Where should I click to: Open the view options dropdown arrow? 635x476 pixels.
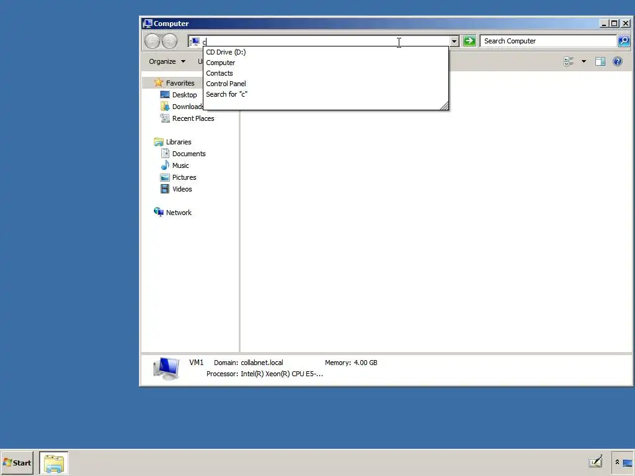pos(584,61)
